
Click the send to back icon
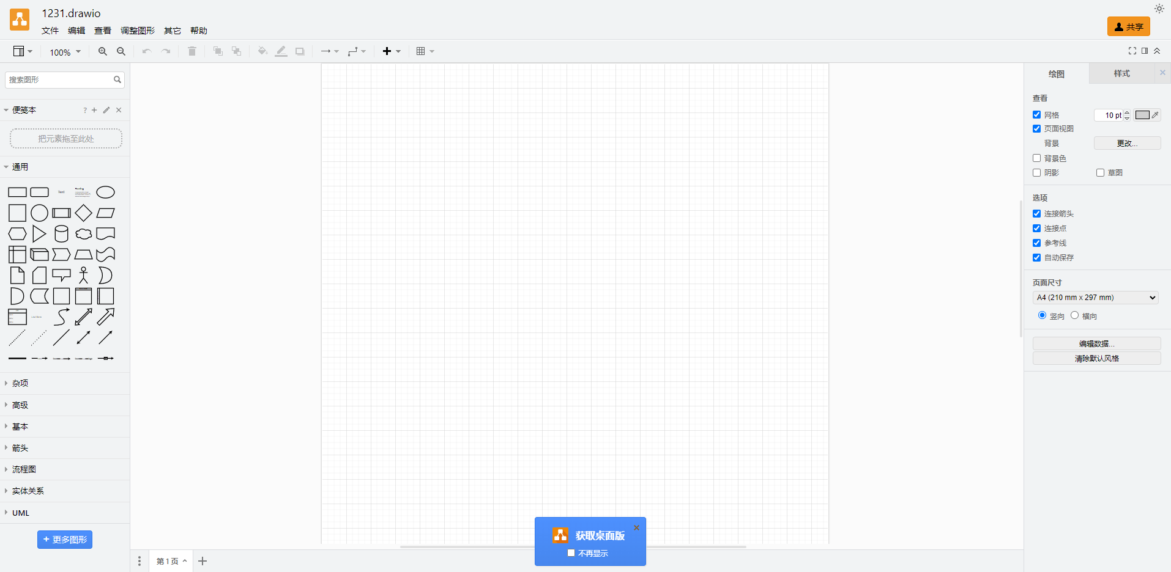click(236, 51)
